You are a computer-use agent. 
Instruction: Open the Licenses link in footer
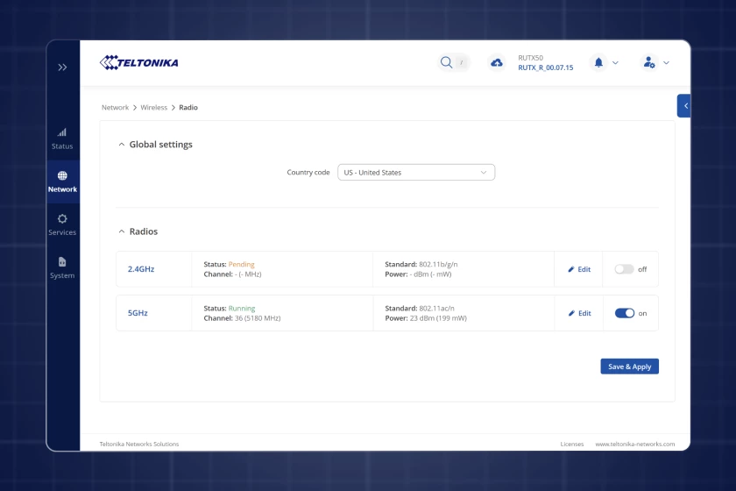[571, 445]
